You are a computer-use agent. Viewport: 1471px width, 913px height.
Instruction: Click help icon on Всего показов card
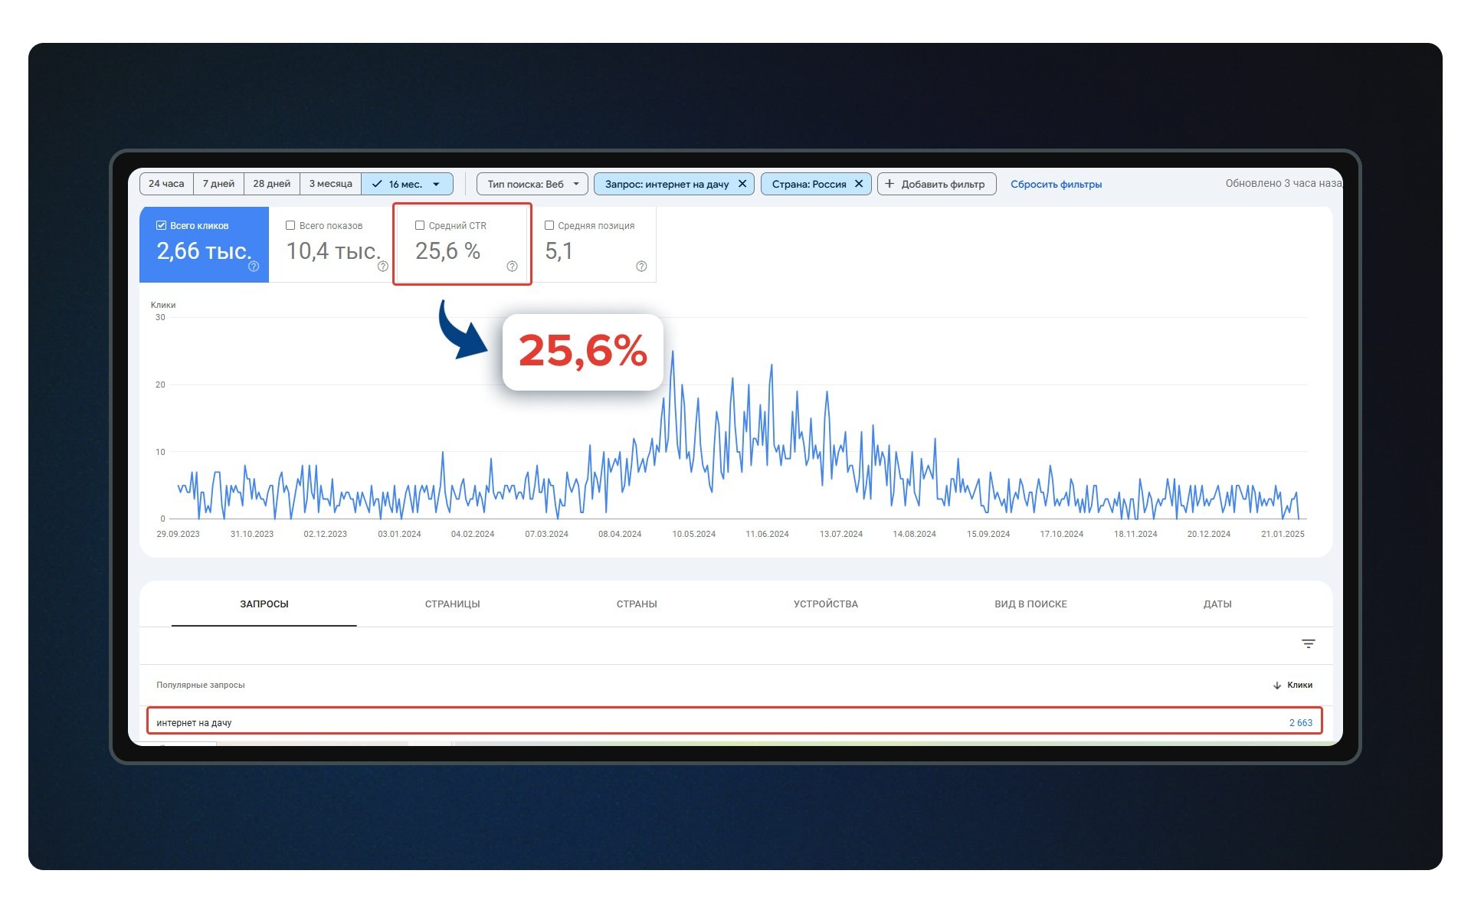[x=383, y=267]
